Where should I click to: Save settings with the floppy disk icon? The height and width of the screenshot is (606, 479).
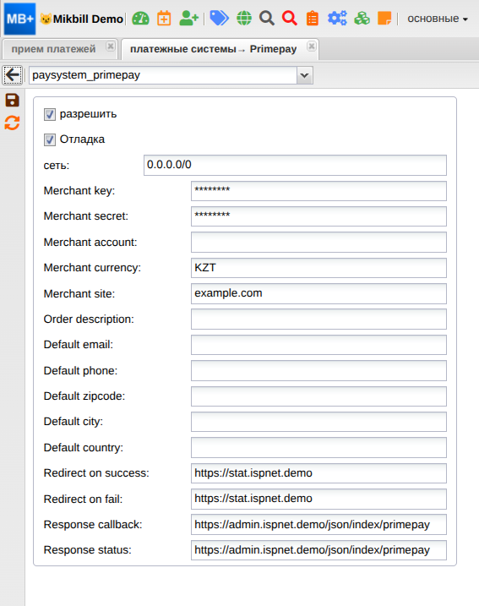click(13, 100)
